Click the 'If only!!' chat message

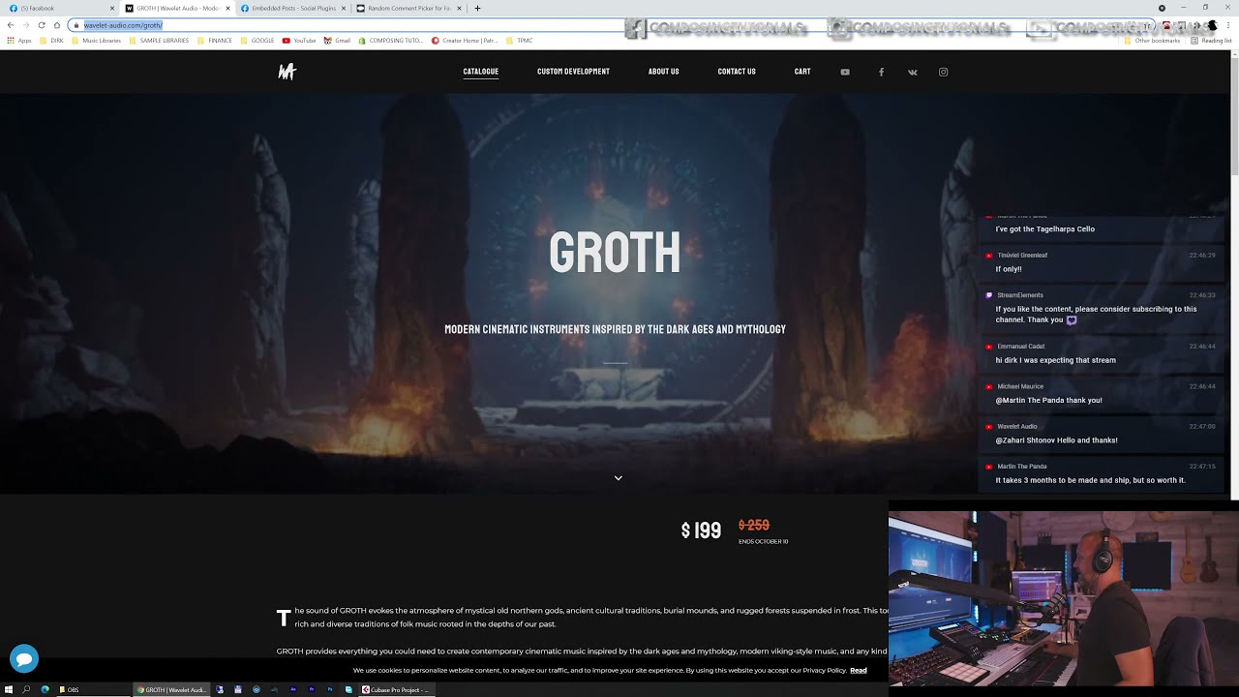(x=1102, y=262)
